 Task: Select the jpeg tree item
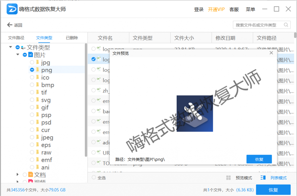47,138
